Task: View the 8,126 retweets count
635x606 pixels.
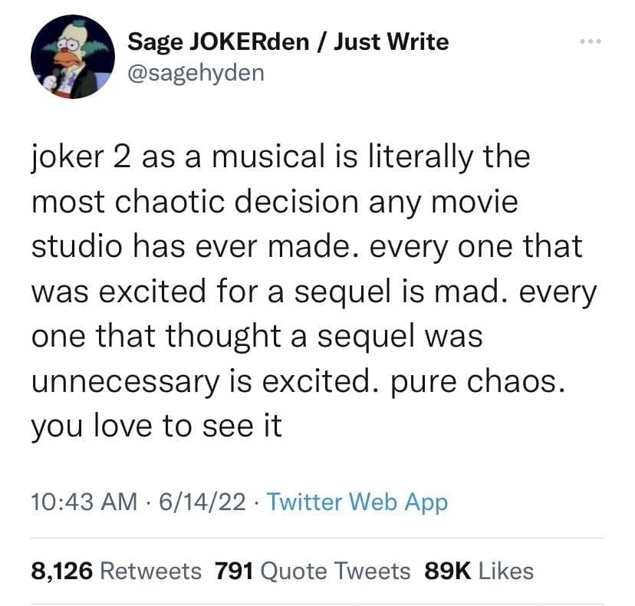Action: [x=61, y=571]
